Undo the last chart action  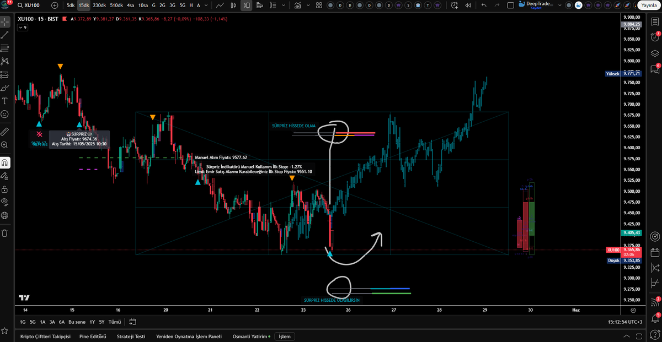click(484, 5)
